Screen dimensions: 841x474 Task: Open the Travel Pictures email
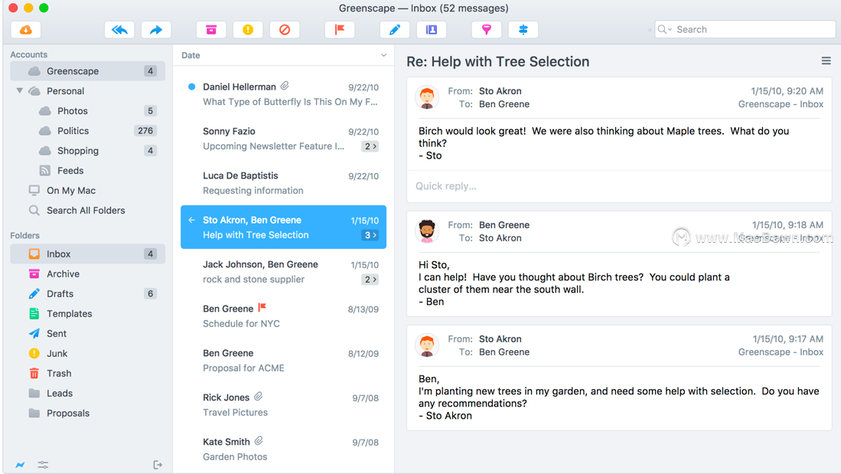[x=283, y=405]
